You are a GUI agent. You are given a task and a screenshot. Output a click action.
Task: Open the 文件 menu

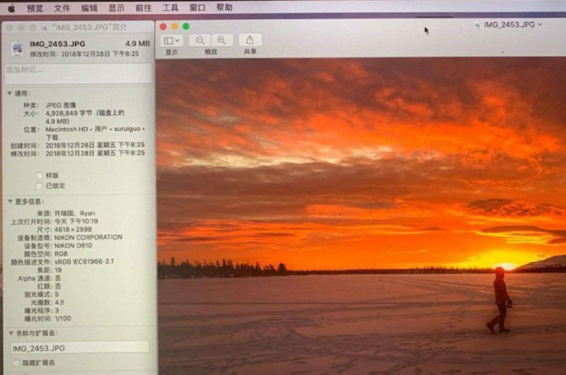(62, 8)
